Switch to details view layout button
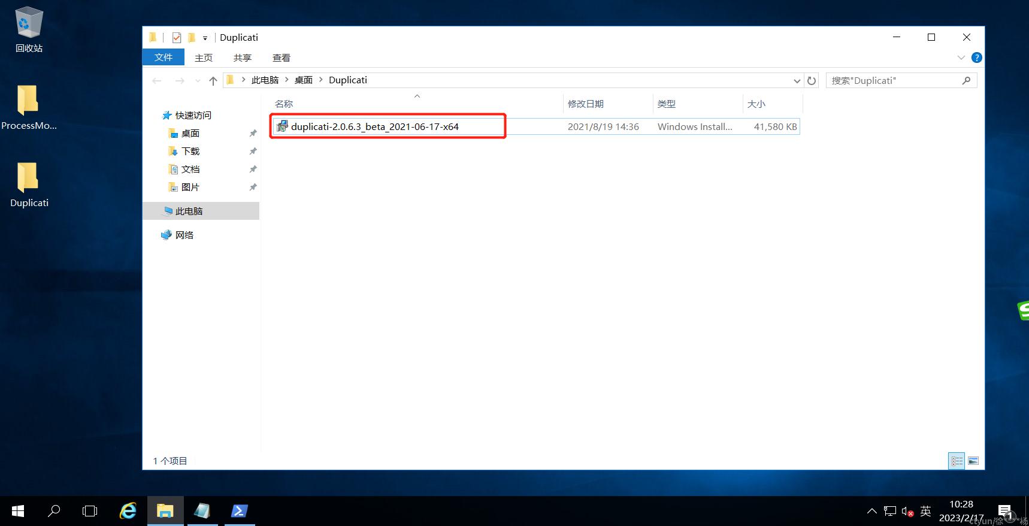 957,461
